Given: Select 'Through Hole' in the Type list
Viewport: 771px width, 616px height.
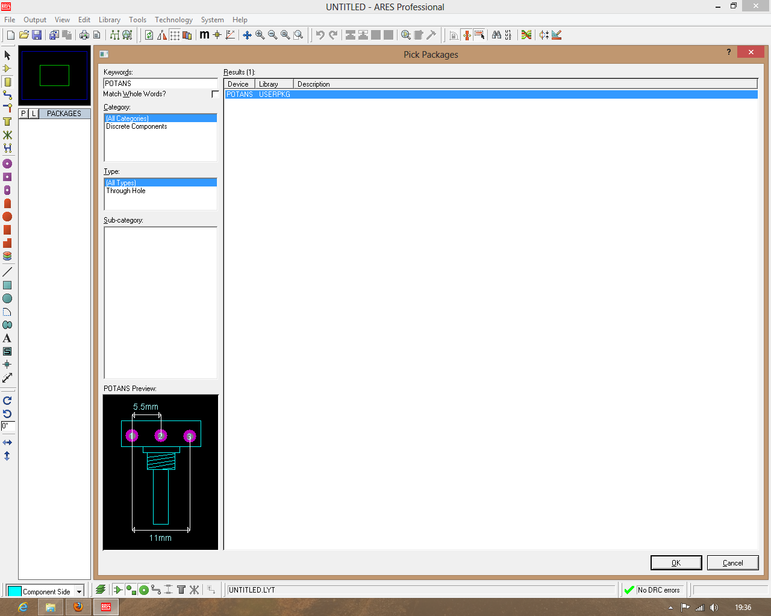Looking at the screenshot, I should point(160,191).
